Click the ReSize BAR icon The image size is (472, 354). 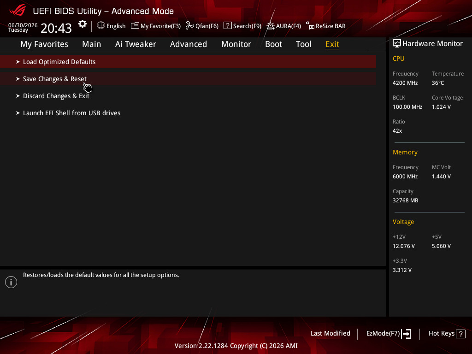[310, 26]
